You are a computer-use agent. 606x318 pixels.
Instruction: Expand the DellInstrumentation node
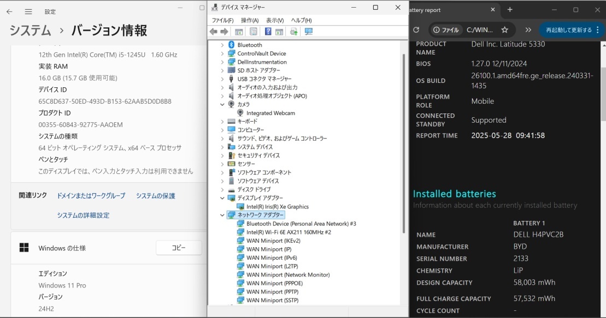222,62
